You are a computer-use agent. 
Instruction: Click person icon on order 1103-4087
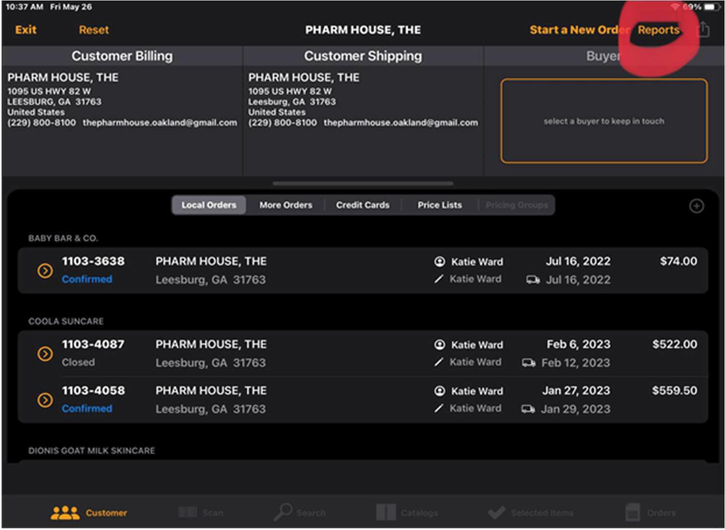click(439, 344)
